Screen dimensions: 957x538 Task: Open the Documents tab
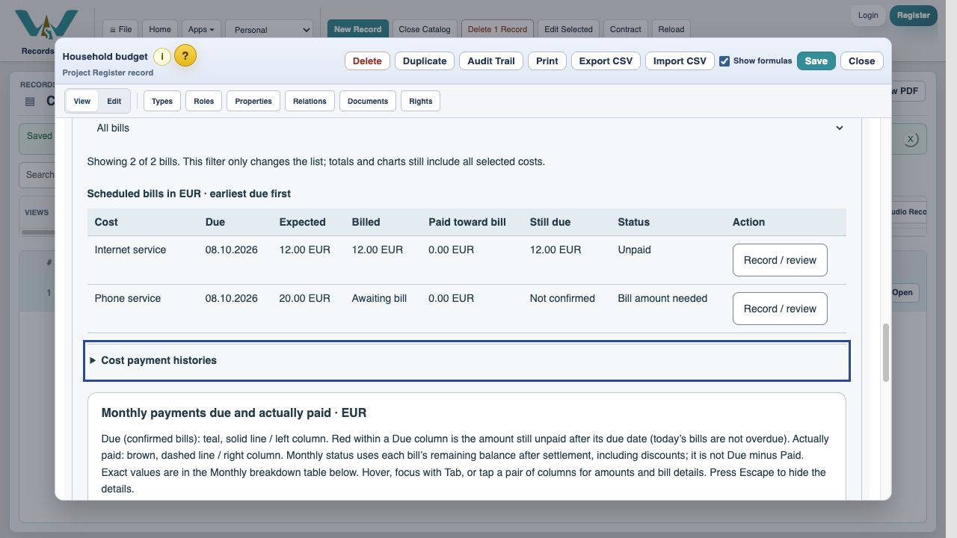click(x=367, y=101)
